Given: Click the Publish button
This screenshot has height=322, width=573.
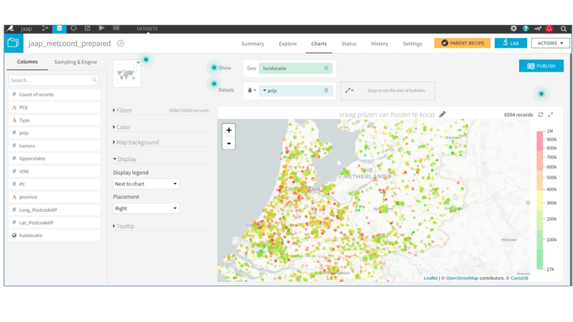Looking at the screenshot, I should click(x=541, y=66).
